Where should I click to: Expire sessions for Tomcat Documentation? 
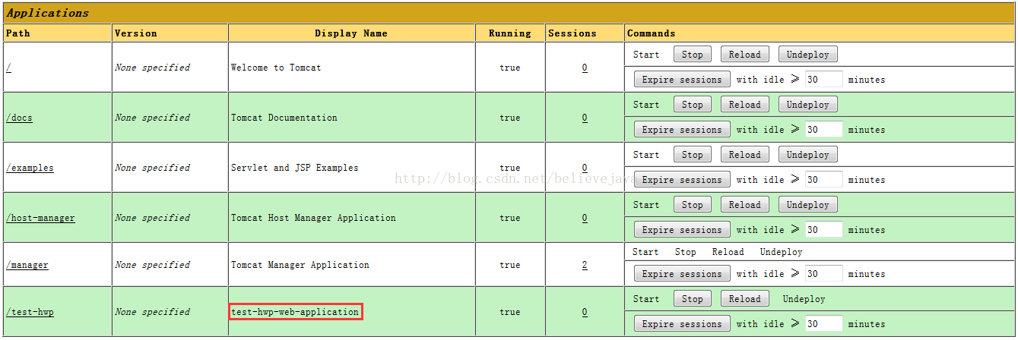click(x=682, y=130)
